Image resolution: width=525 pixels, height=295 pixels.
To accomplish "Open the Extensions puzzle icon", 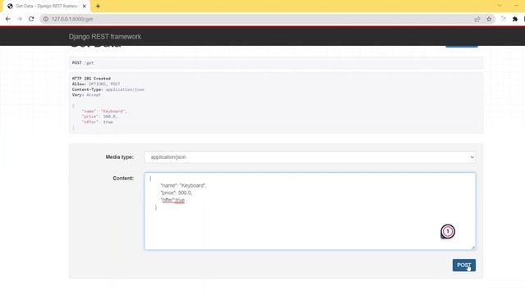I will pyautogui.click(x=515, y=19).
